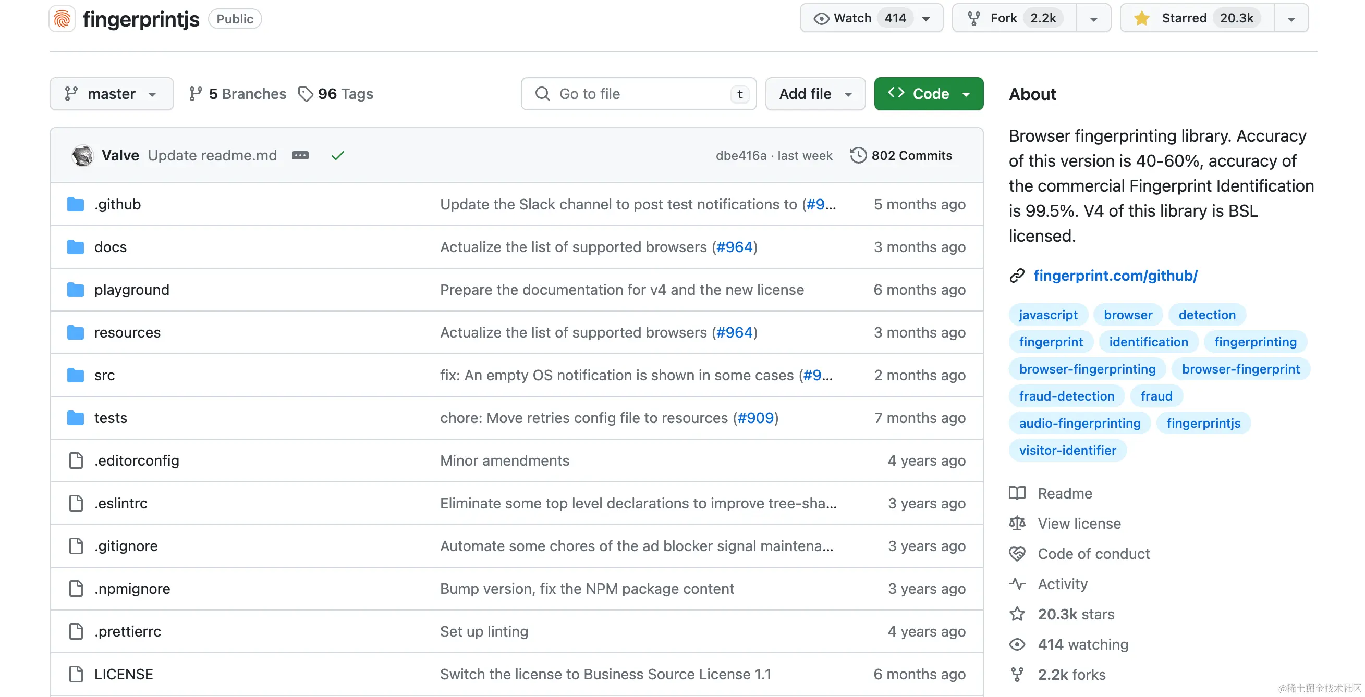Click the resources folder icon
The height and width of the screenshot is (697, 1365).
tap(75, 332)
